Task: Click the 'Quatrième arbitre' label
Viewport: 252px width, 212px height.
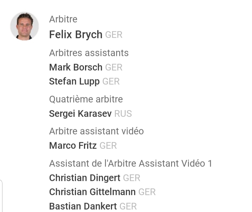Action: (86, 99)
